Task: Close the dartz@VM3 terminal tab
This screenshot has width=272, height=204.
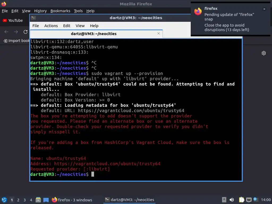Action: [x=159, y=33]
